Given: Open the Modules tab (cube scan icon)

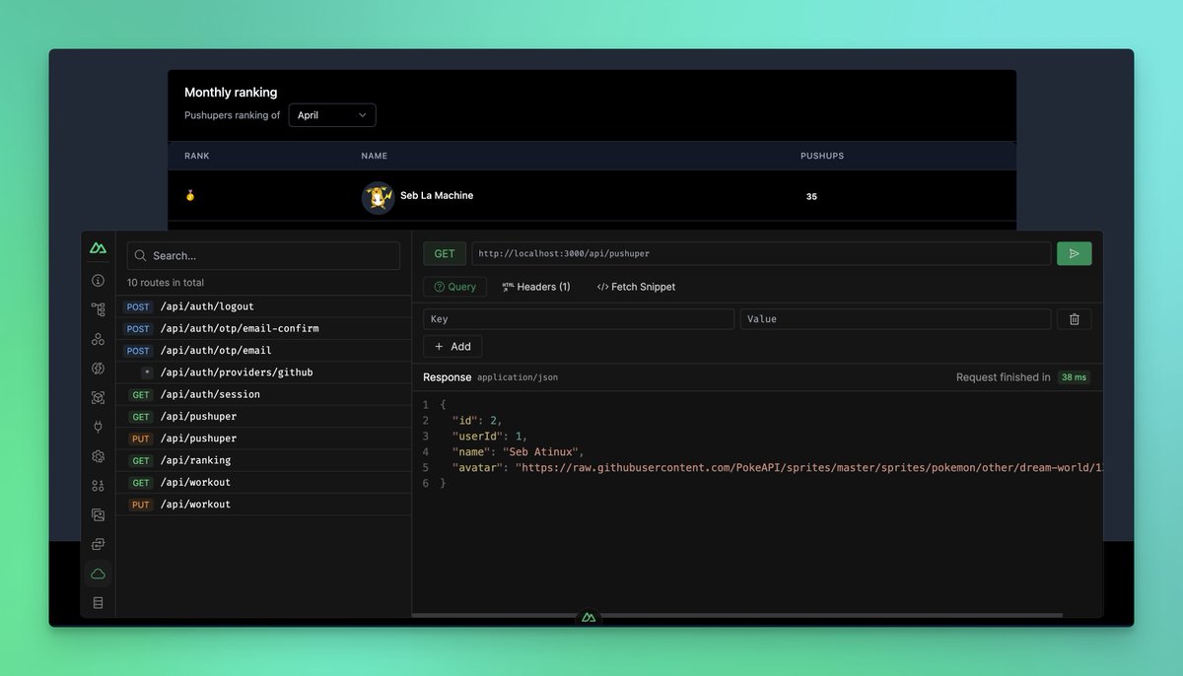Looking at the screenshot, I should [98, 398].
